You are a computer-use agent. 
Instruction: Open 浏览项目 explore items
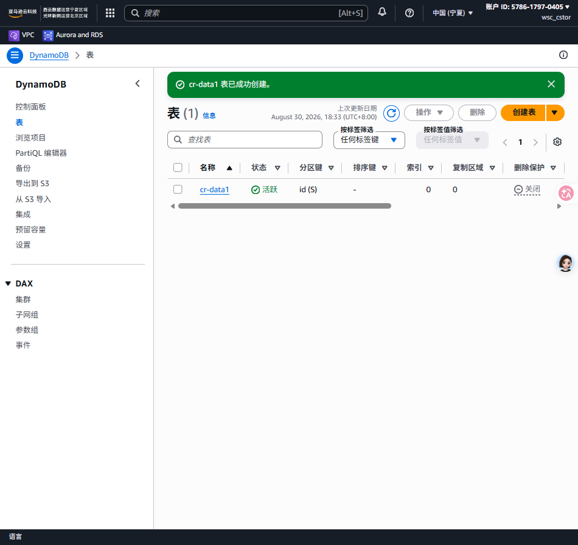point(30,138)
